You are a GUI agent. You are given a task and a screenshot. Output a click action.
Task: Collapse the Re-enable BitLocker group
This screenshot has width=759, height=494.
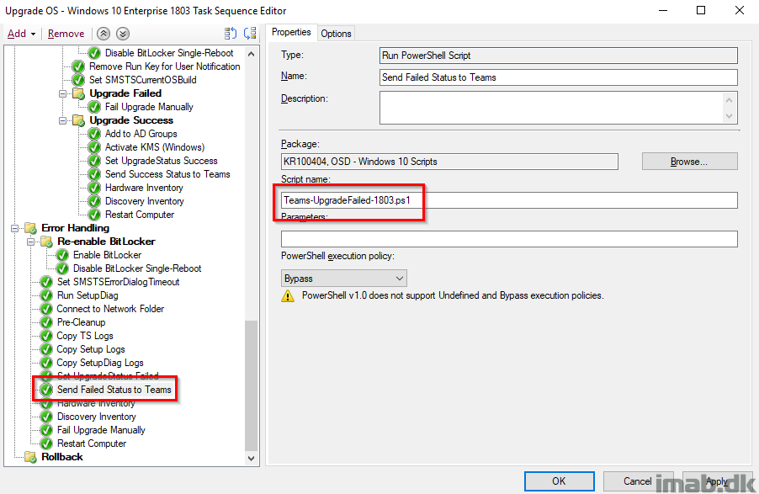[31, 242]
